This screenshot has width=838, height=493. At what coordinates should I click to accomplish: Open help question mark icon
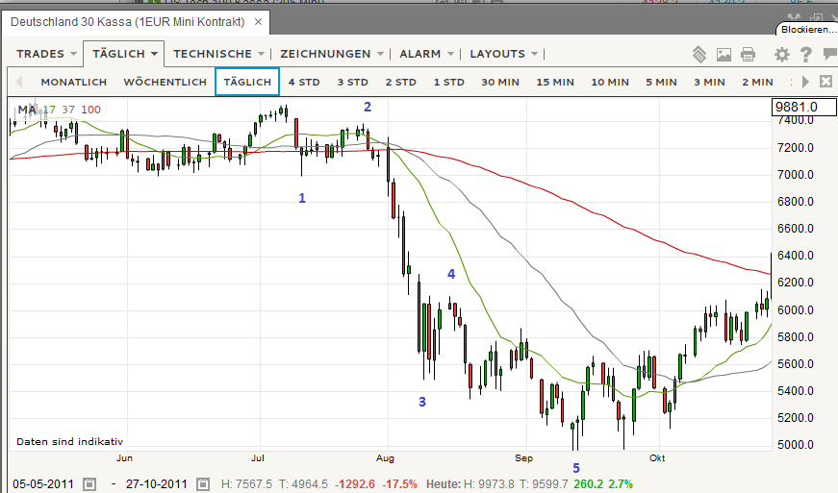(x=805, y=54)
